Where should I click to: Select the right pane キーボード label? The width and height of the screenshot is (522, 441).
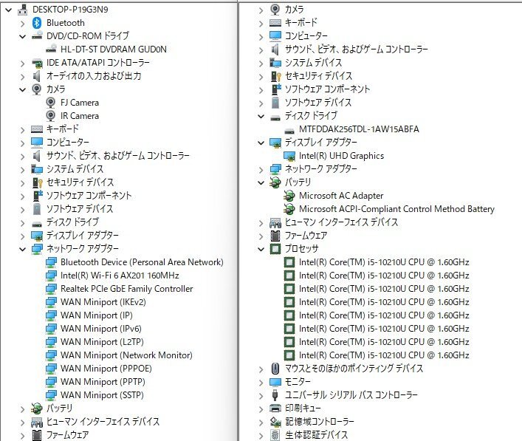(301, 23)
